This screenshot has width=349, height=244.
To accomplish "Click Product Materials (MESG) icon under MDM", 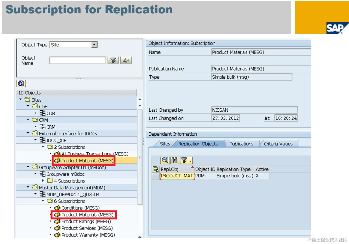I will pos(57,214).
